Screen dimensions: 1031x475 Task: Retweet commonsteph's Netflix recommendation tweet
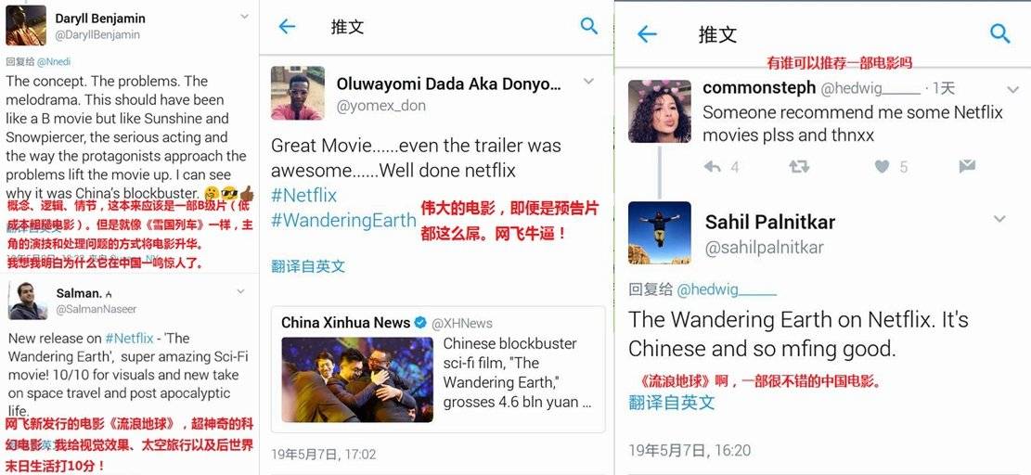click(799, 167)
